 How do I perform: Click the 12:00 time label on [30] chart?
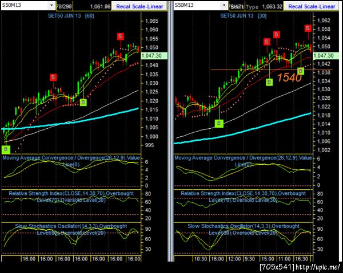234,259
